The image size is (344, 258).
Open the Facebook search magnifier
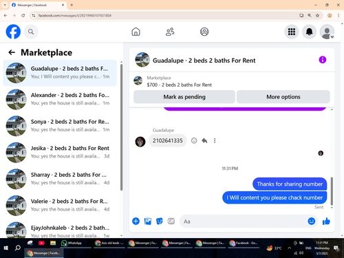pyautogui.click(x=31, y=32)
